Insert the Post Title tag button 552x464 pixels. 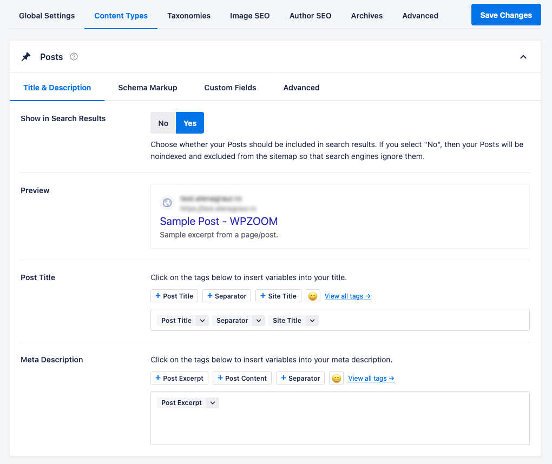[x=174, y=296]
